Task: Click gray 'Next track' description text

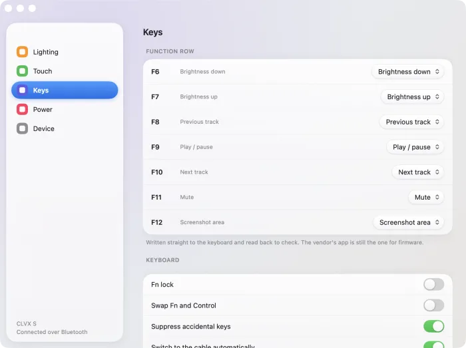Action: (194, 172)
